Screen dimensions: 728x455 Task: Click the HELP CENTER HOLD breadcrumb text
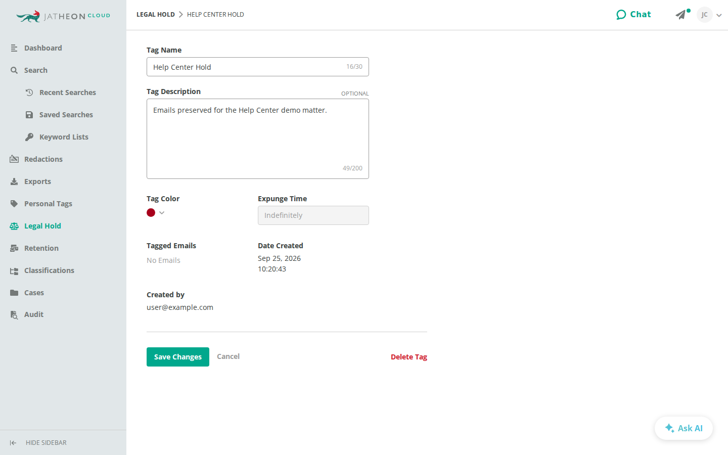tap(215, 15)
